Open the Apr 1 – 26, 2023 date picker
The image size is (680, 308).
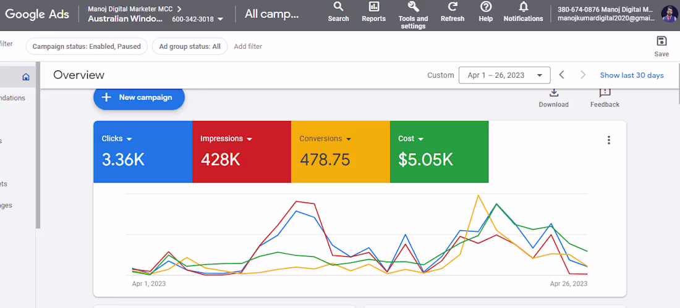[504, 75]
